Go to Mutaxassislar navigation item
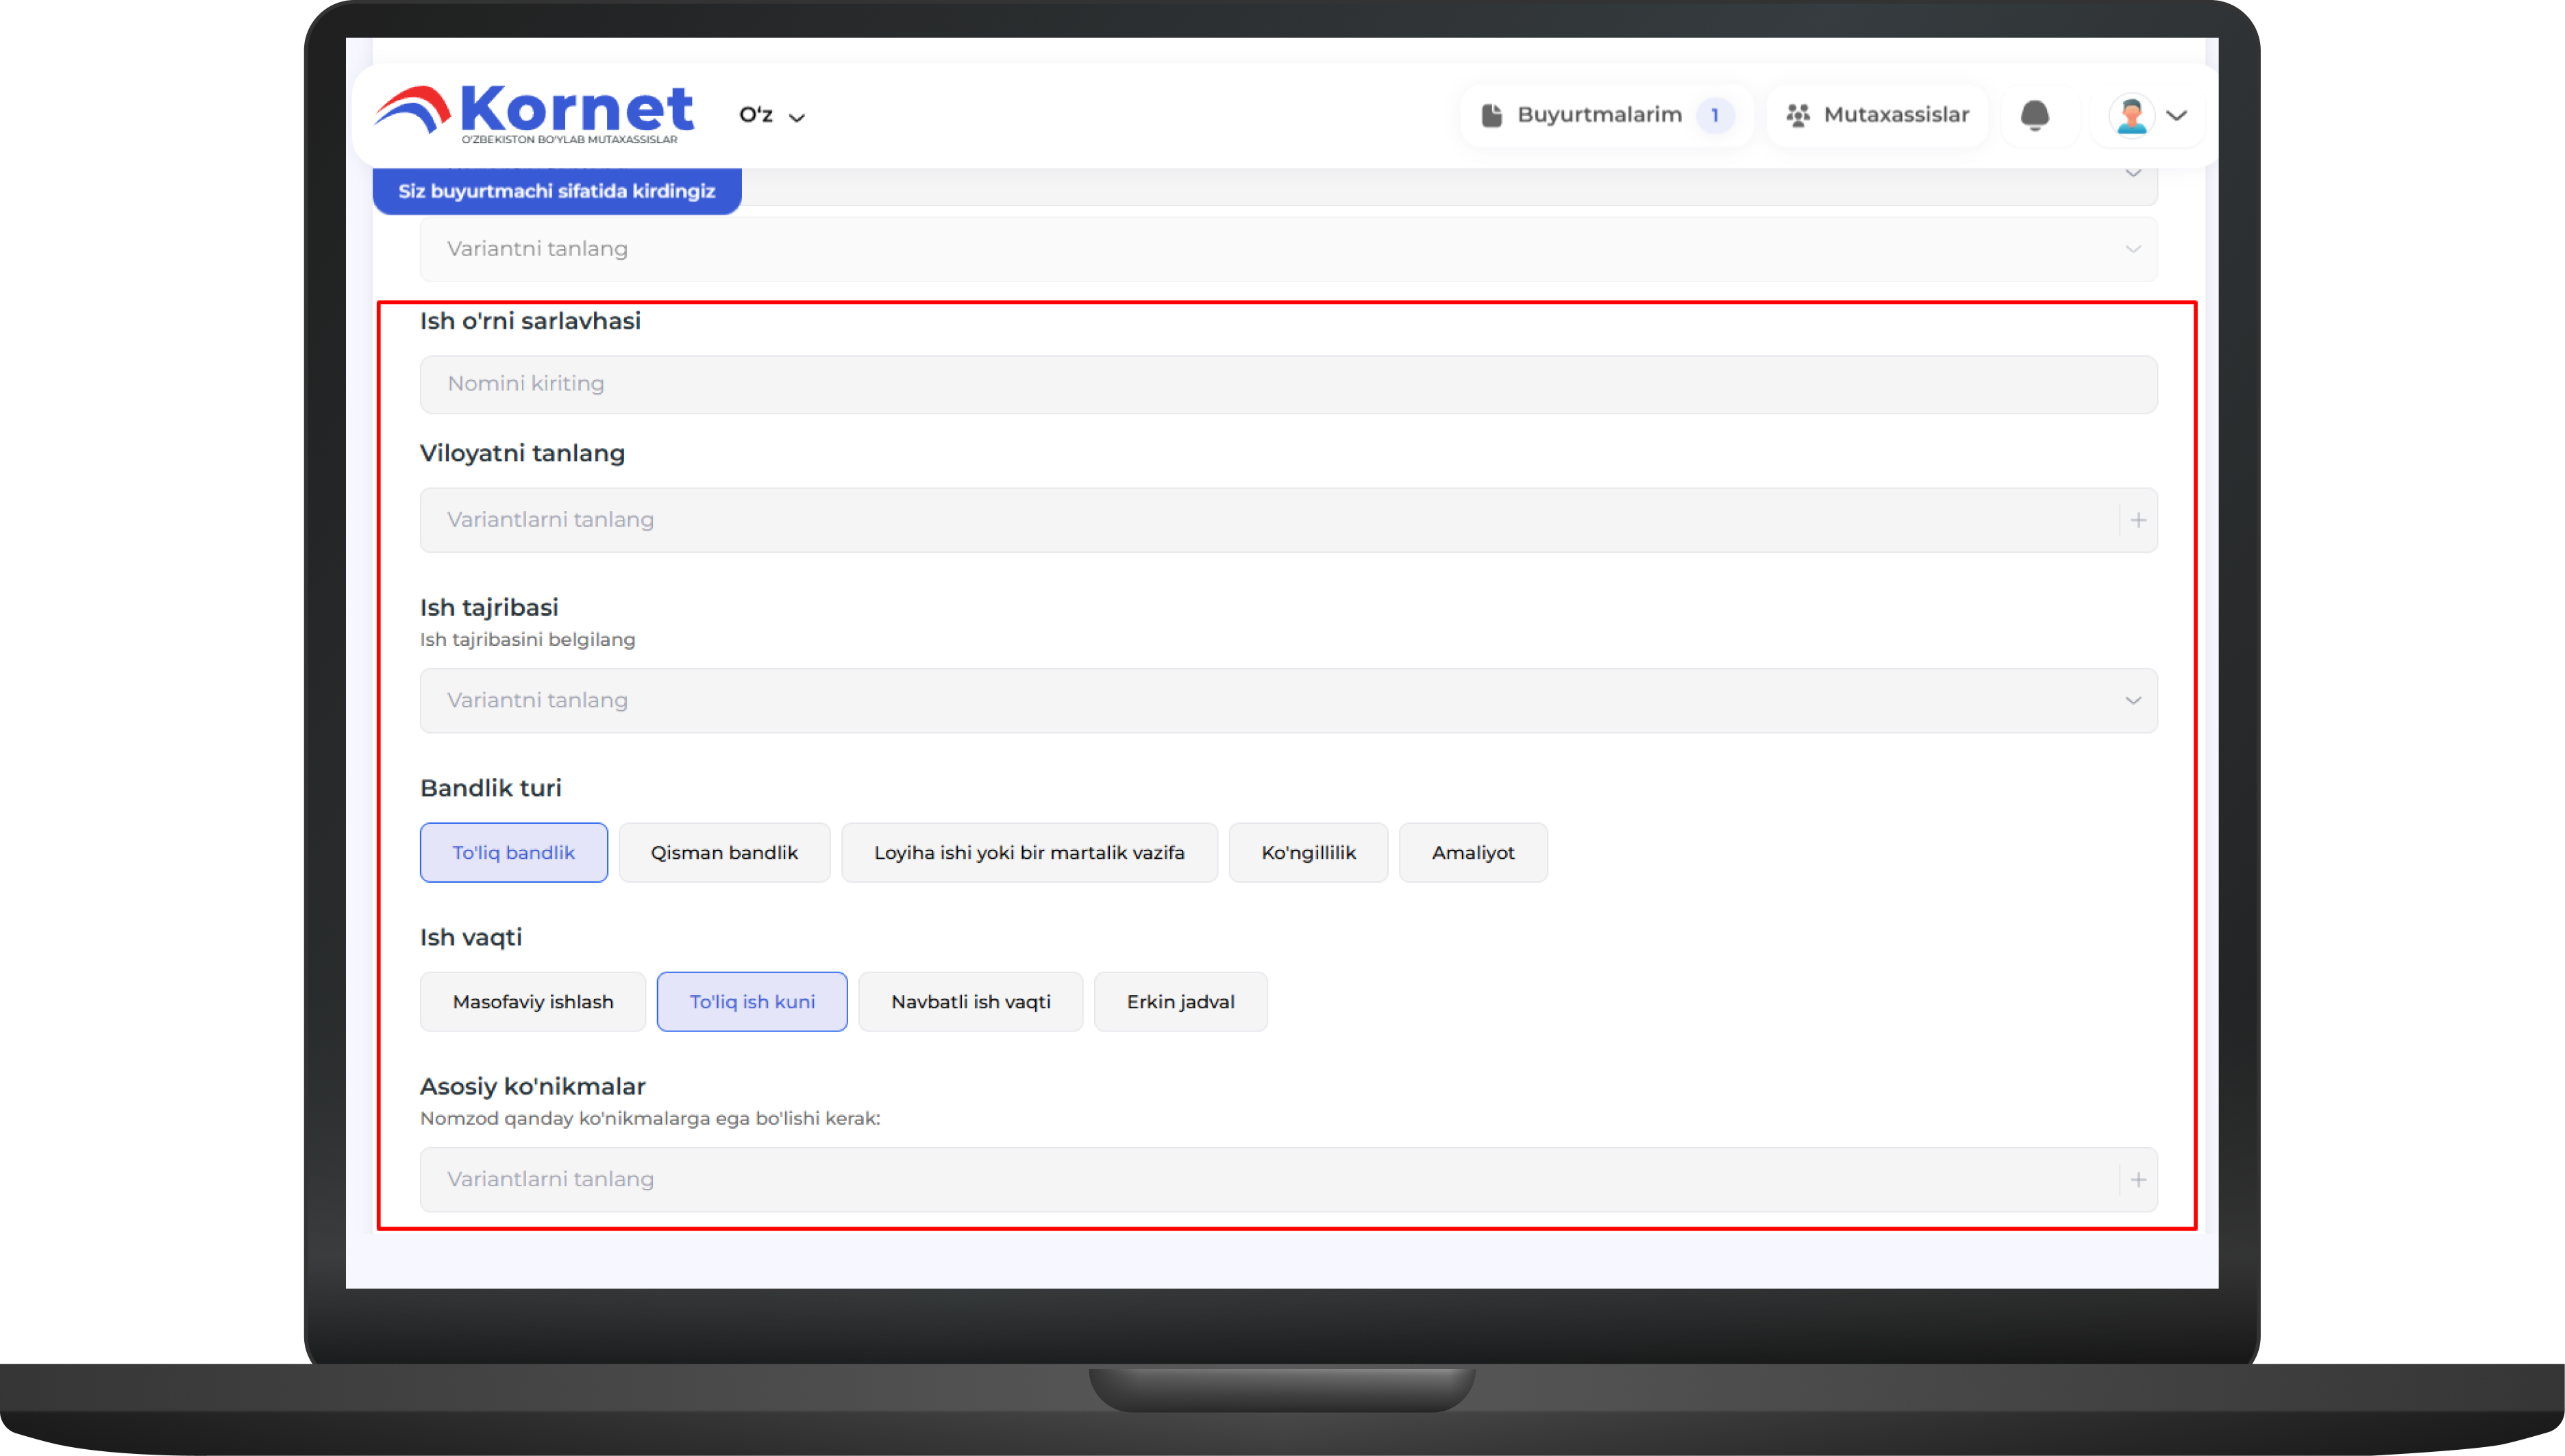The image size is (2565, 1456). click(x=1895, y=115)
